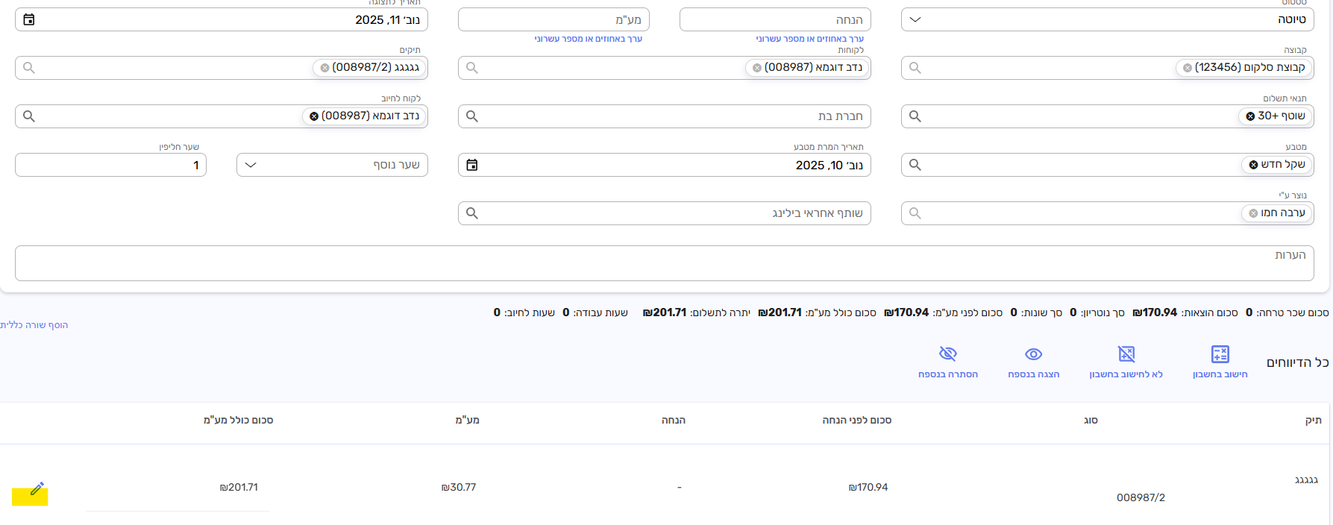Open the 'שער נוסף' dropdown
The image size is (1333, 525).
[x=251, y=165]
